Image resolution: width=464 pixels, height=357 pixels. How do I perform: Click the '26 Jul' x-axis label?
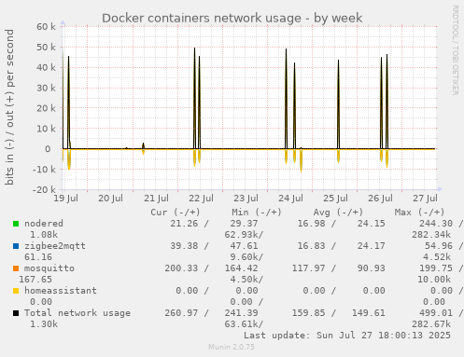380,199
